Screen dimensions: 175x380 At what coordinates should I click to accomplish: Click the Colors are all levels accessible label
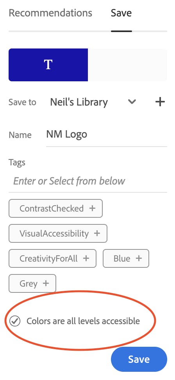click(x=83, y=321)
